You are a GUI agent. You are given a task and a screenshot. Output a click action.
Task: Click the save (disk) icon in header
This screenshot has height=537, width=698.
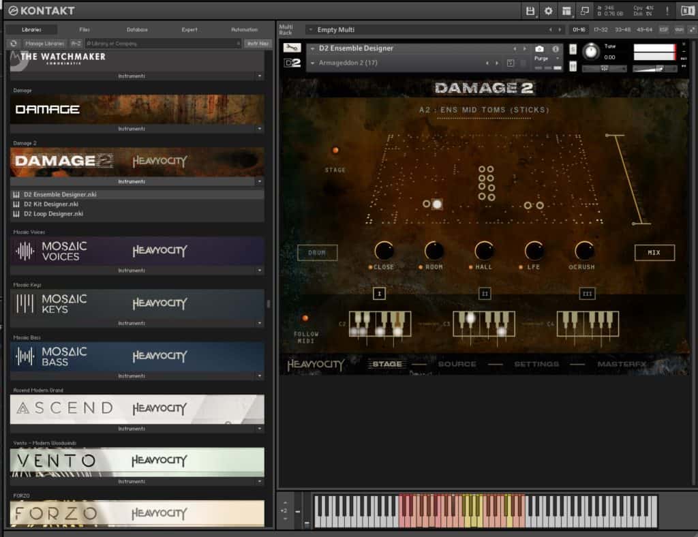530,11
